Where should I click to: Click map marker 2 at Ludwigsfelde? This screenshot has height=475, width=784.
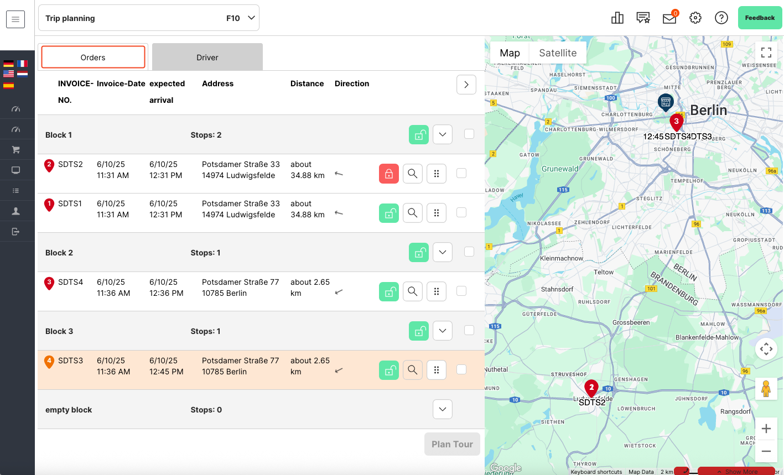point(591,388)
